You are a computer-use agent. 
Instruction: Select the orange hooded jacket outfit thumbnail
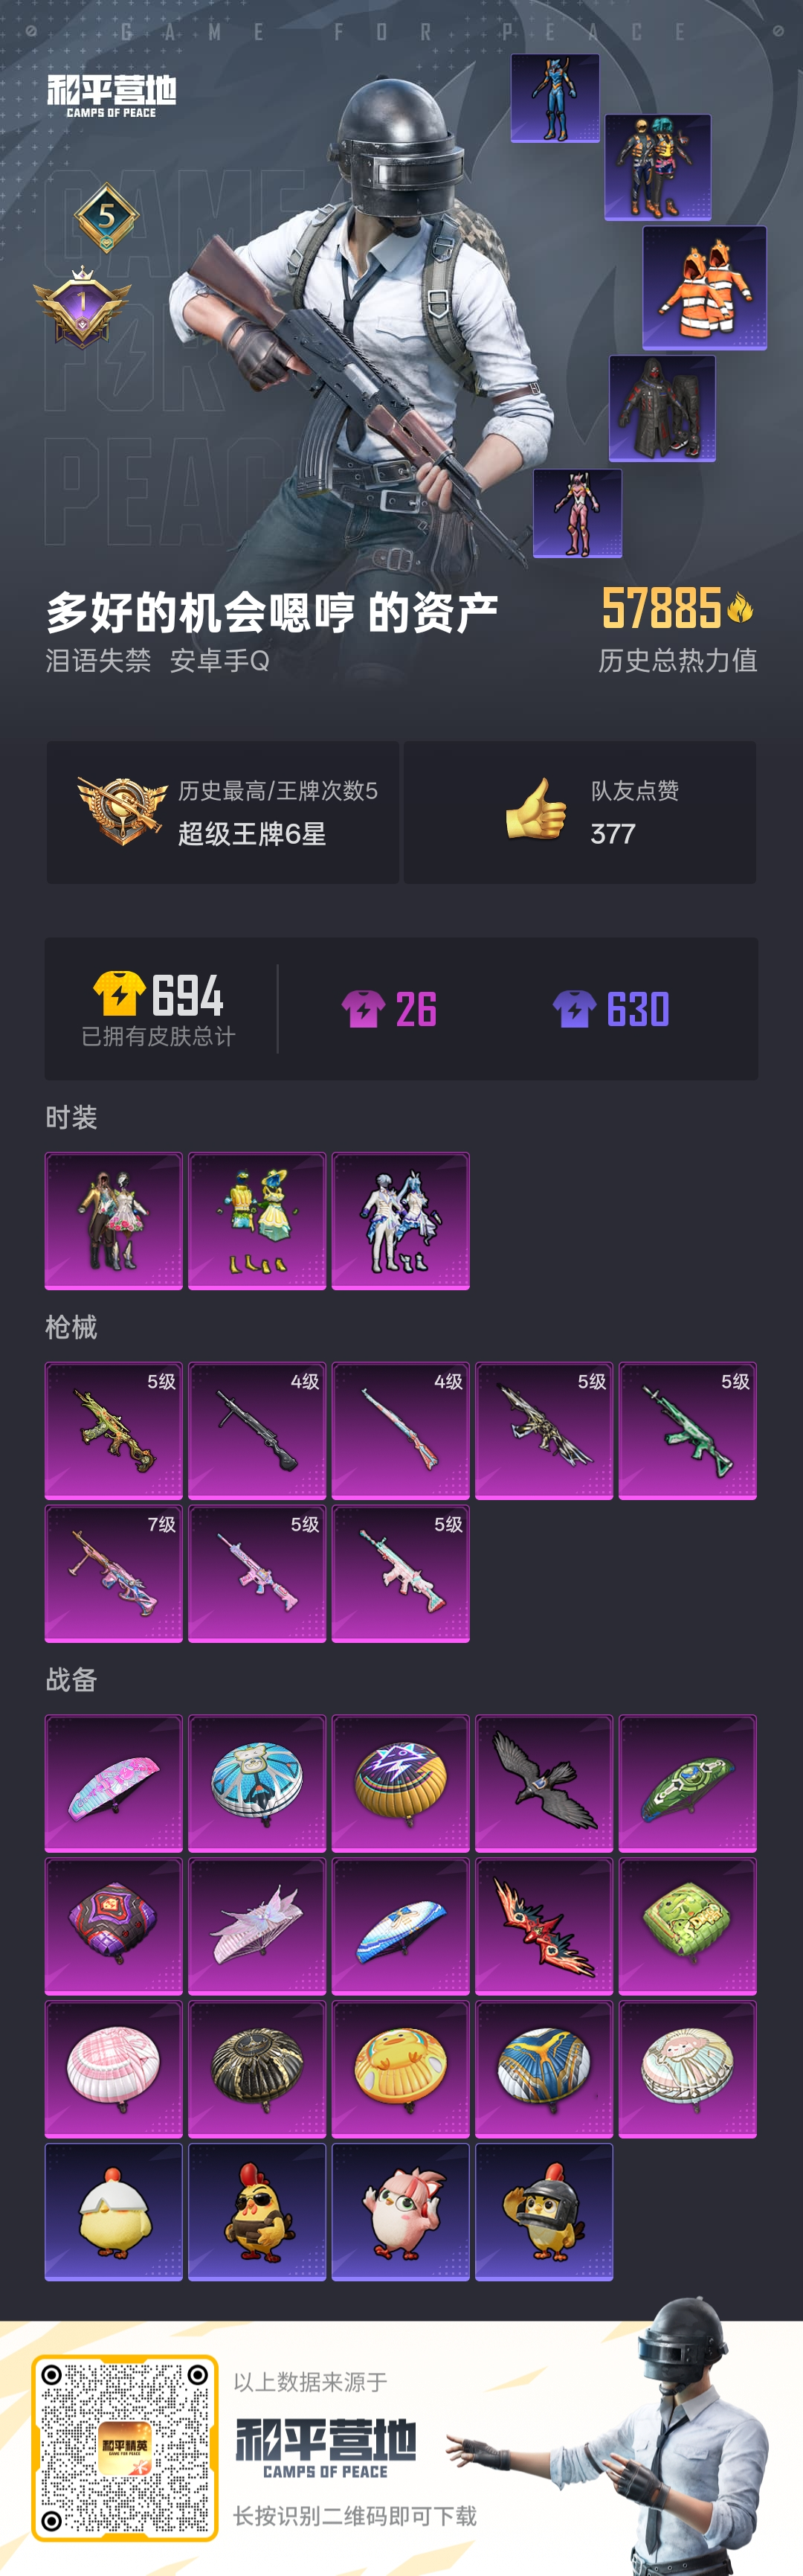704,288
